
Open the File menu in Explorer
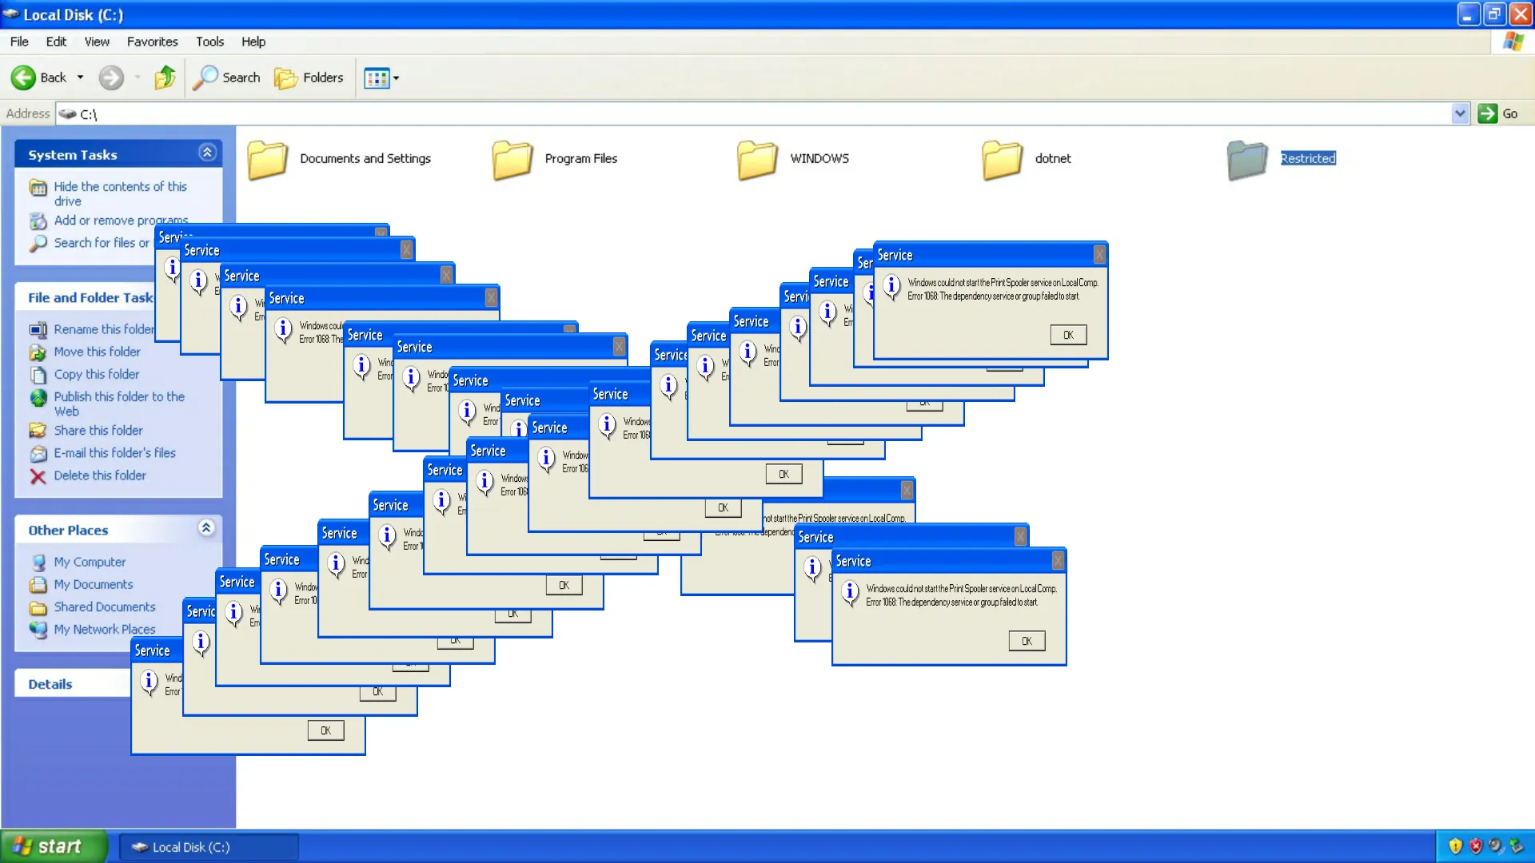click(18, 41)
